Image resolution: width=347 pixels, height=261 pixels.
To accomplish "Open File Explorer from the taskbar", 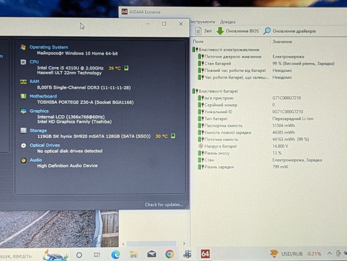I will 133,254.
